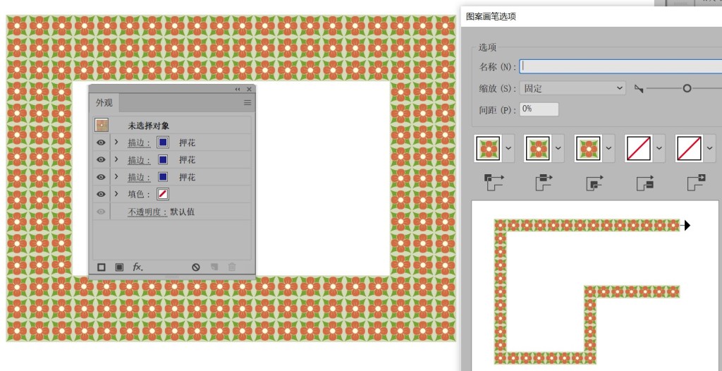Click the first 描边 stroke label link
The height and width of the screenshot is (371, 722).
pos(139,142)
